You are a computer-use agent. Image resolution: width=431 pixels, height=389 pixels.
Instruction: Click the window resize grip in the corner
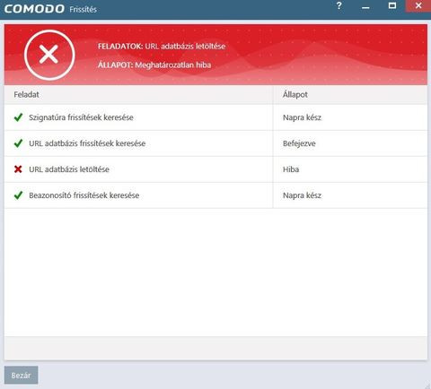click(427, 385)
